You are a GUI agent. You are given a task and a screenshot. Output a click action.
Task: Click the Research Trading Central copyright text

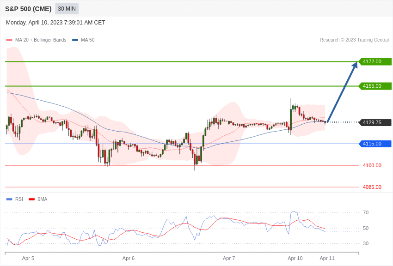pyautogui.click(x=354, y=40)
